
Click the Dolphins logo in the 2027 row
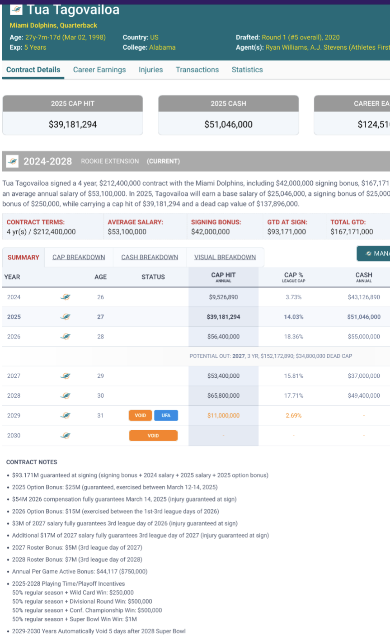(66, 376)
